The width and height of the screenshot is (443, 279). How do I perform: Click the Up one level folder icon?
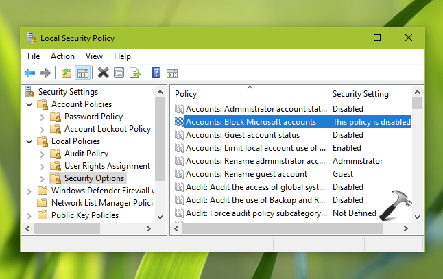coord(67,73)
